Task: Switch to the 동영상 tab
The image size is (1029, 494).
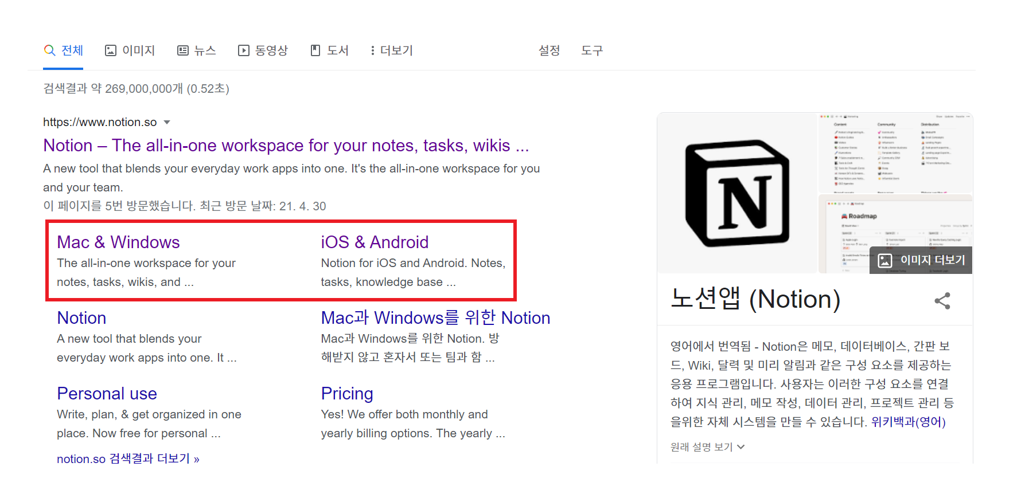Action: [263, 50]
